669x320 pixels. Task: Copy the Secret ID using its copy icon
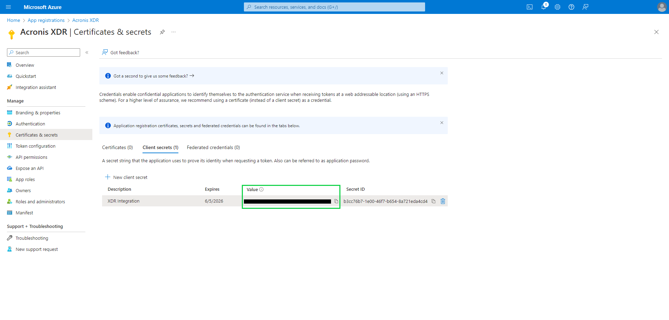433,201
